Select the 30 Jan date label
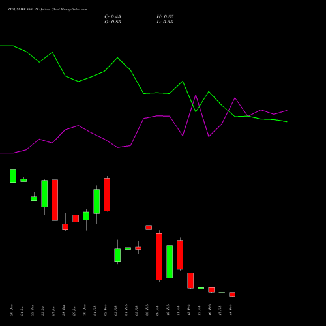 pyautogui.click(x=85, y=310)
